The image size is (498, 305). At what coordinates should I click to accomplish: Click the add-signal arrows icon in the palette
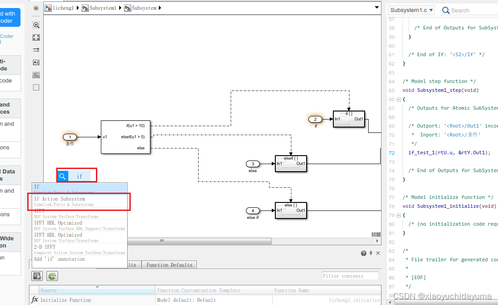point(36,50)
